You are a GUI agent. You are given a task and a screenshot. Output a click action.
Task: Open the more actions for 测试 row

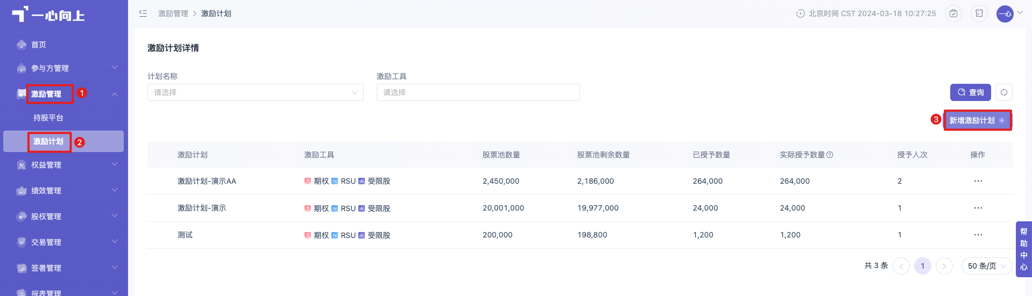978,235
